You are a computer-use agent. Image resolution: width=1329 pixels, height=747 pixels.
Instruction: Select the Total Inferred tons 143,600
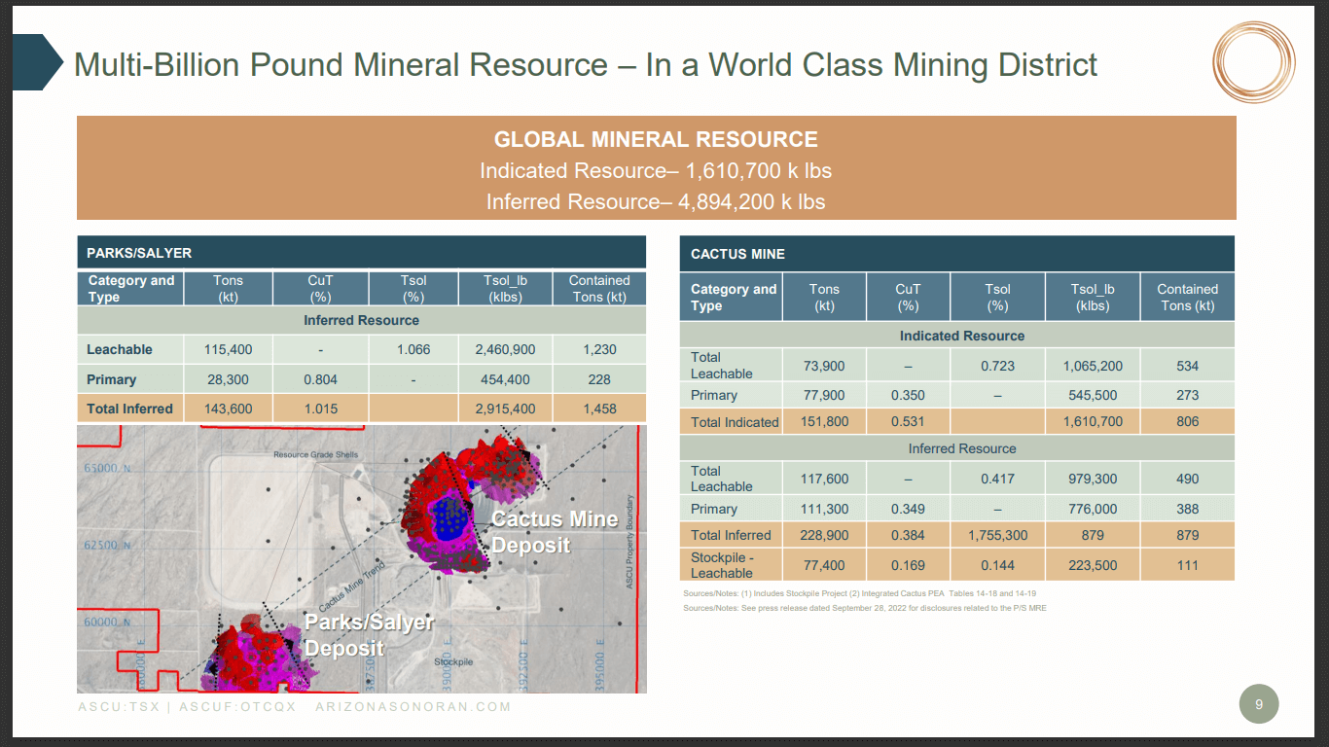coord(228,409)
